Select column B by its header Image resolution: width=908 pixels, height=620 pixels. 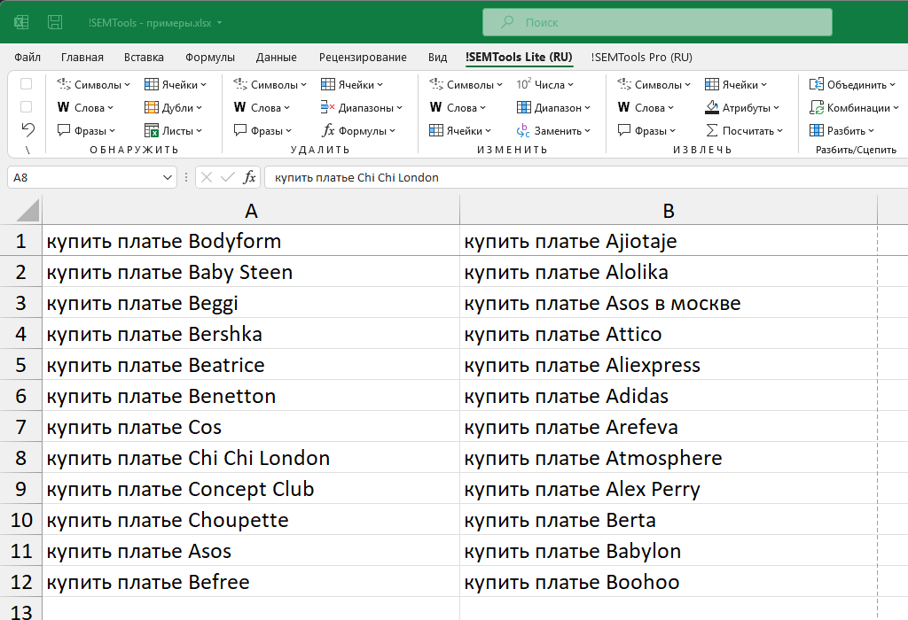pos(669,211)
